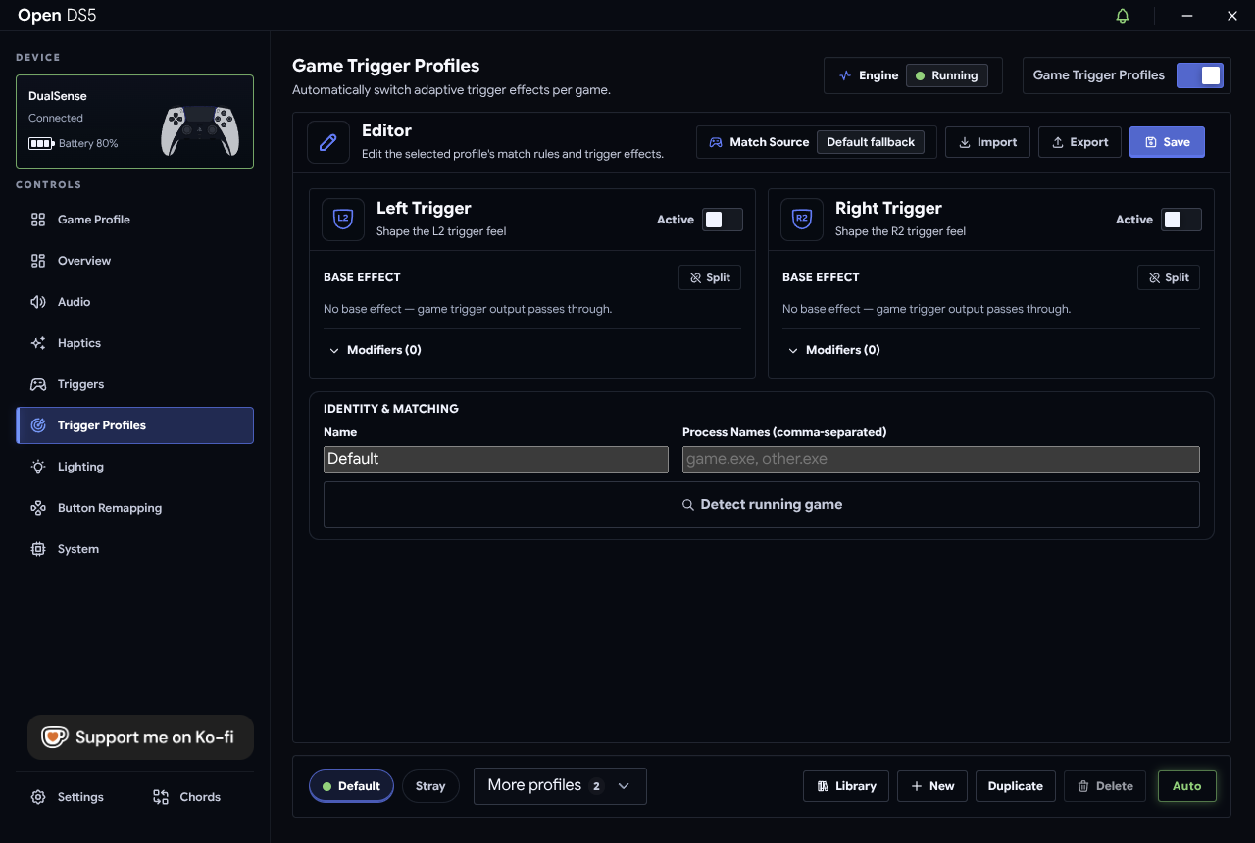Click the Default fallback match source badge
Image resolution: width=1255 pixels, height=843 pixels.
coord(871,142)
